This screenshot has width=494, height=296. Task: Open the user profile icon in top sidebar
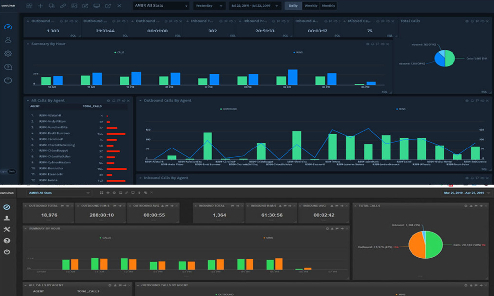tap(8, 40)
